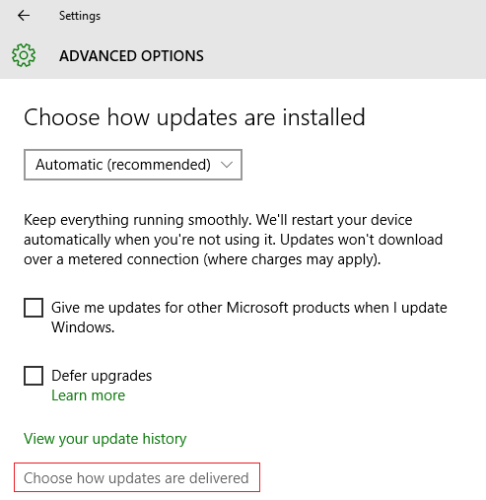The height and width of the screenshot is (500, 486).
Task: Tick the Defer upgrades checkbox
Action: coord(34,376)
